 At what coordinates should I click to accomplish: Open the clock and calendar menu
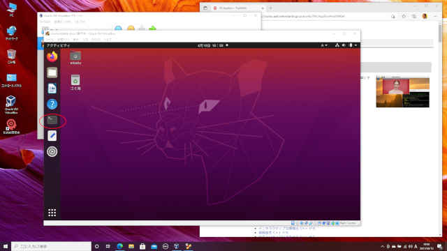211,45
